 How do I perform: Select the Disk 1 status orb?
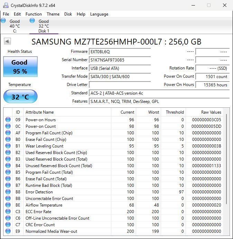(32, 20)
